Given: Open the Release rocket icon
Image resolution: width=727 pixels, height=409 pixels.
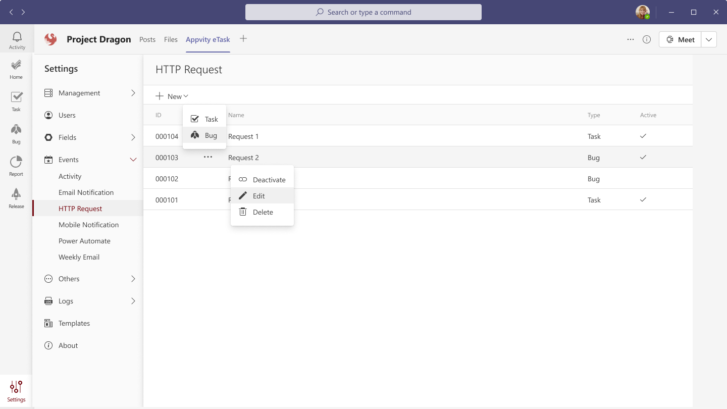Looking at the screenshot, I should [x=16, y=198].
